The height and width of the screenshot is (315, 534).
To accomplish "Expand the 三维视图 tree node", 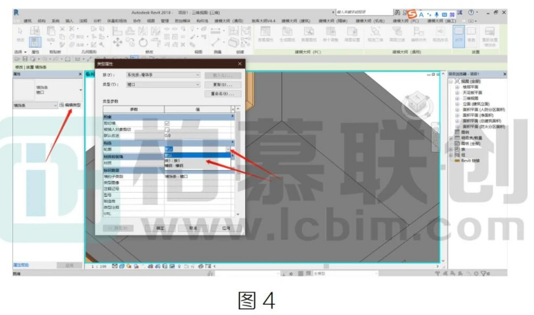I will (457, 98).
